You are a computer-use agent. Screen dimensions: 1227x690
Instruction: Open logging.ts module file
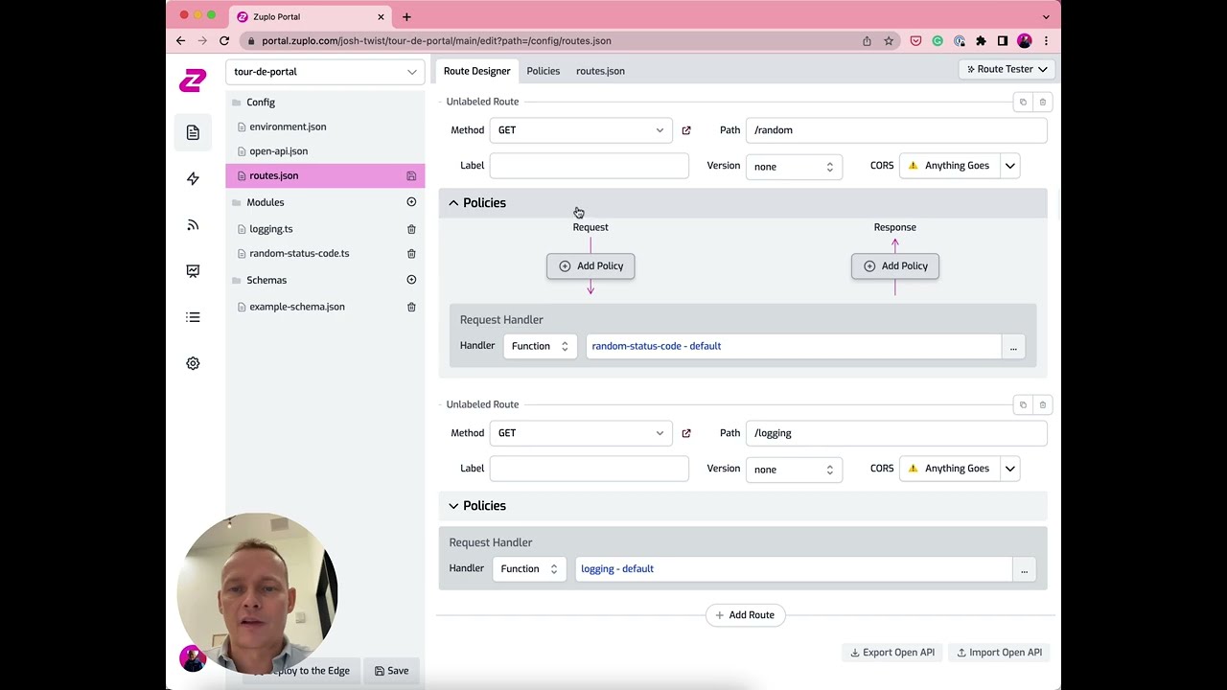(x=270, y=229)
